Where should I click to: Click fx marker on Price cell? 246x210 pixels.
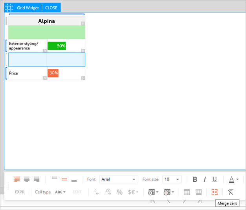(x=45, y=78)
